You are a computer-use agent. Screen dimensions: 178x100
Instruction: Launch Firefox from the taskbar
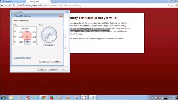52,97
